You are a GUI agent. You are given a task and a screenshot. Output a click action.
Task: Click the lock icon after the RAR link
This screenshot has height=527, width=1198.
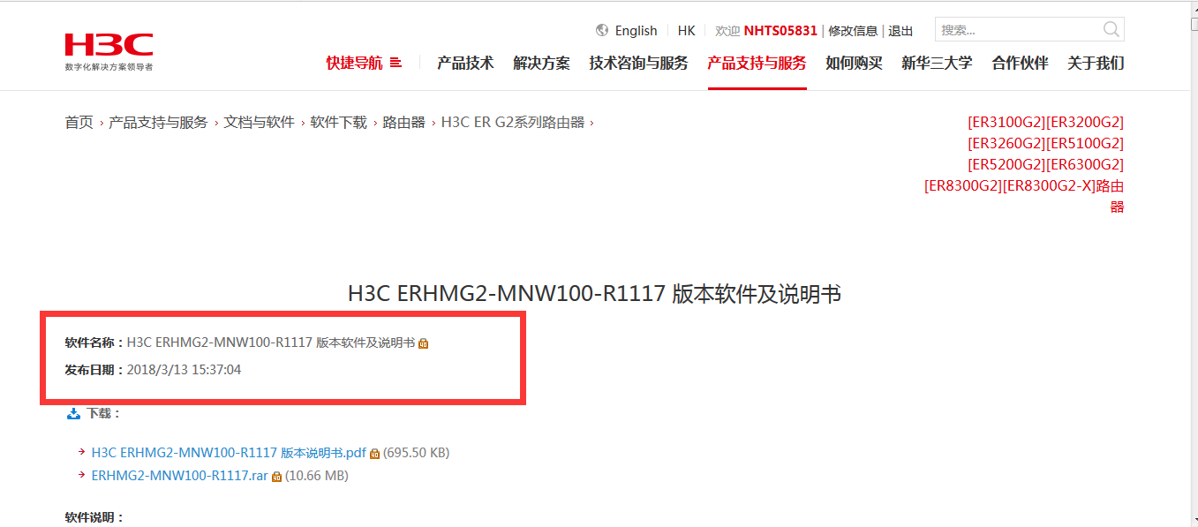coord(276,477)
